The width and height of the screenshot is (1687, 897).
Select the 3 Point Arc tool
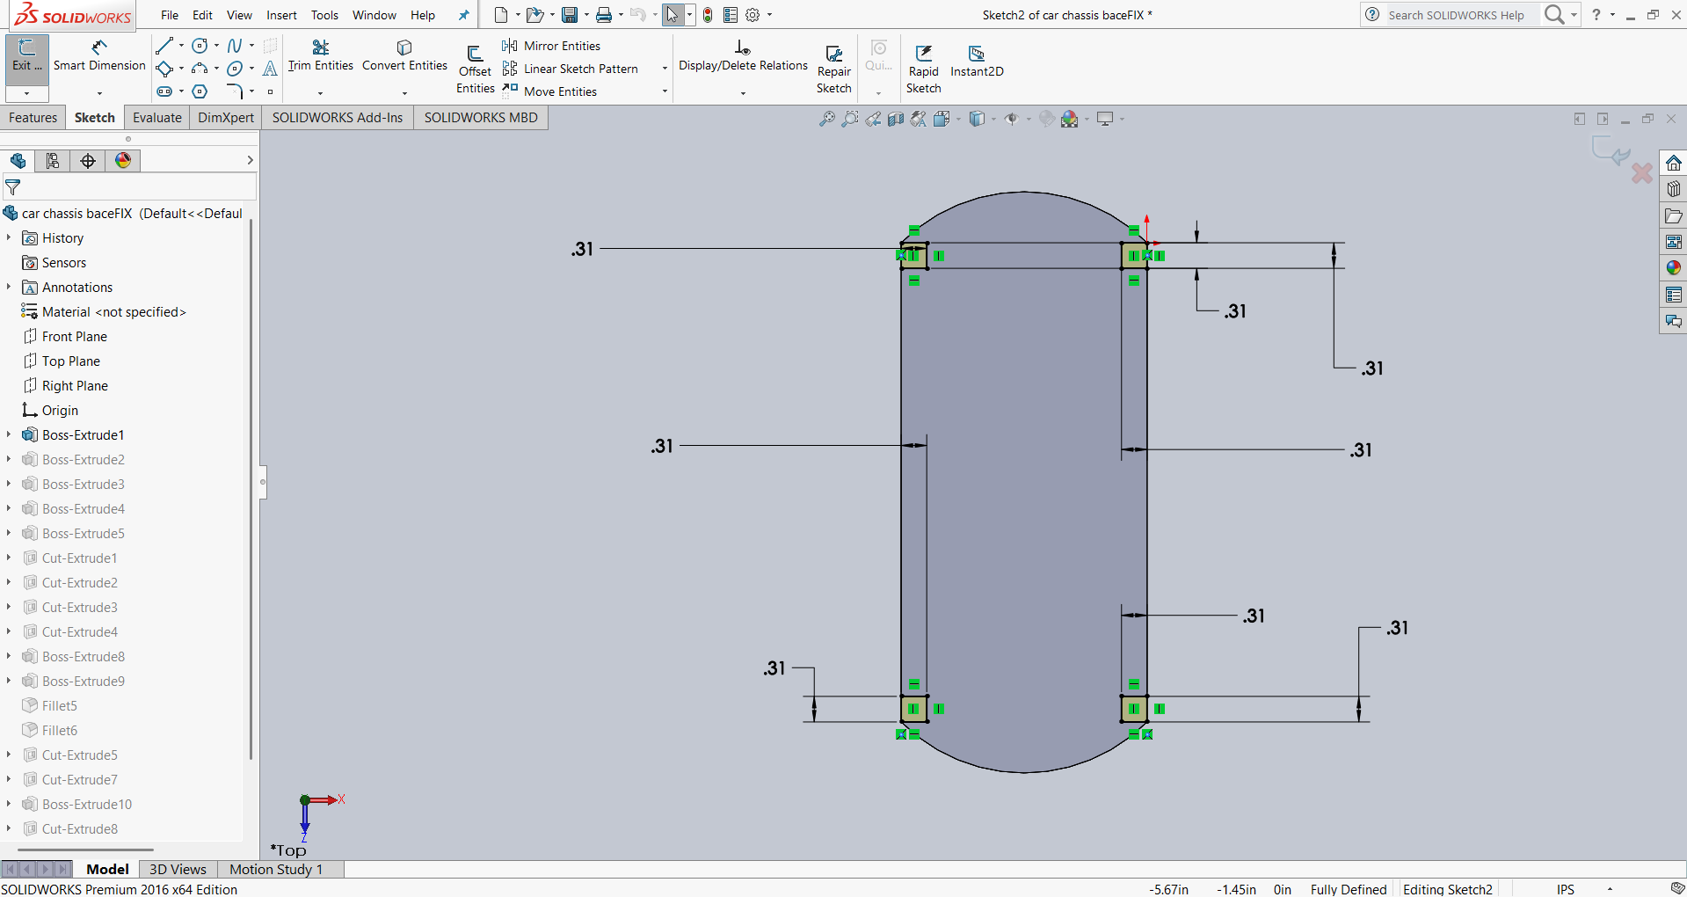point(200,69)
